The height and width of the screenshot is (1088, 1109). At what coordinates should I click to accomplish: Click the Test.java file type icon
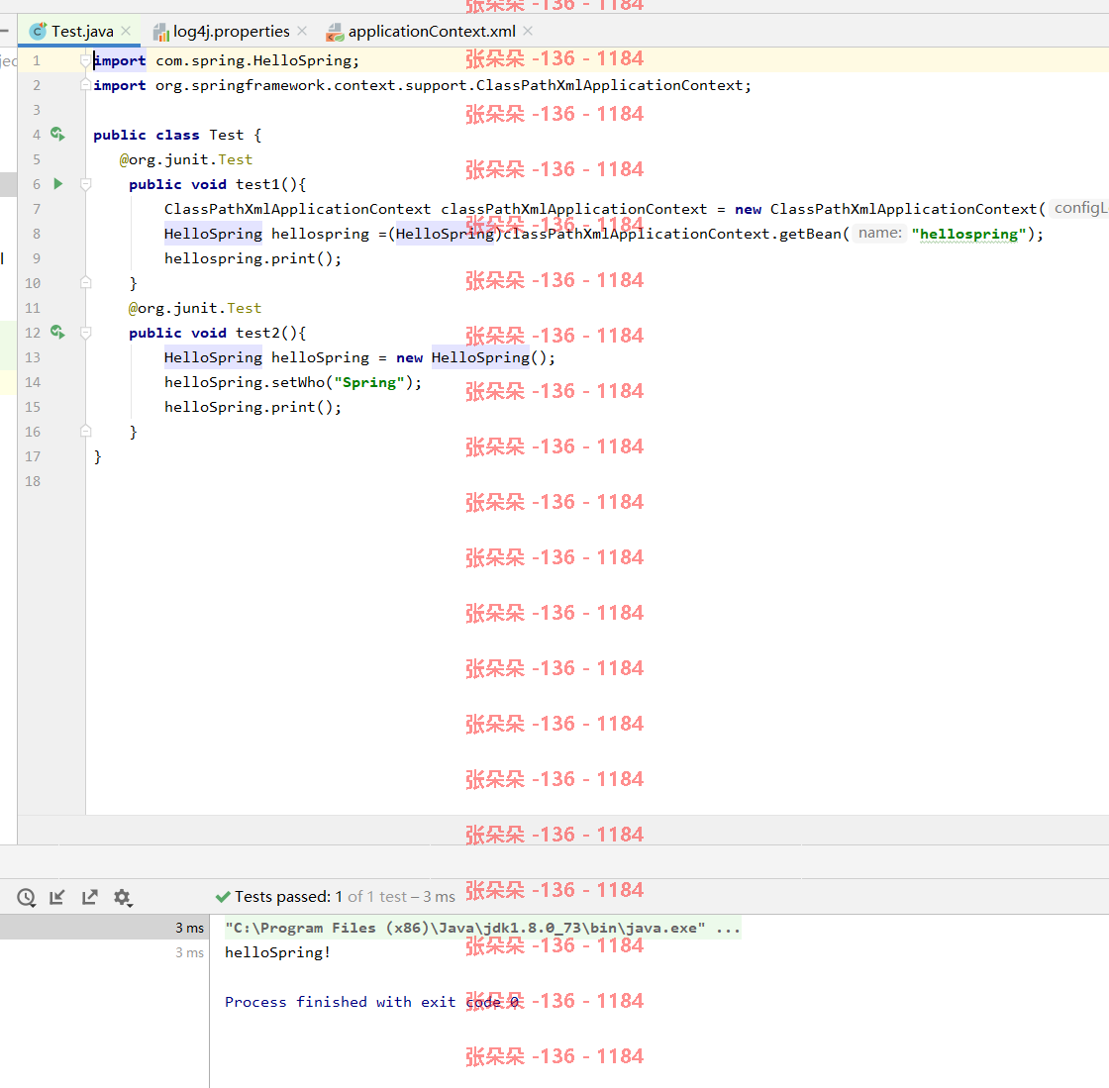click(39, 31)
